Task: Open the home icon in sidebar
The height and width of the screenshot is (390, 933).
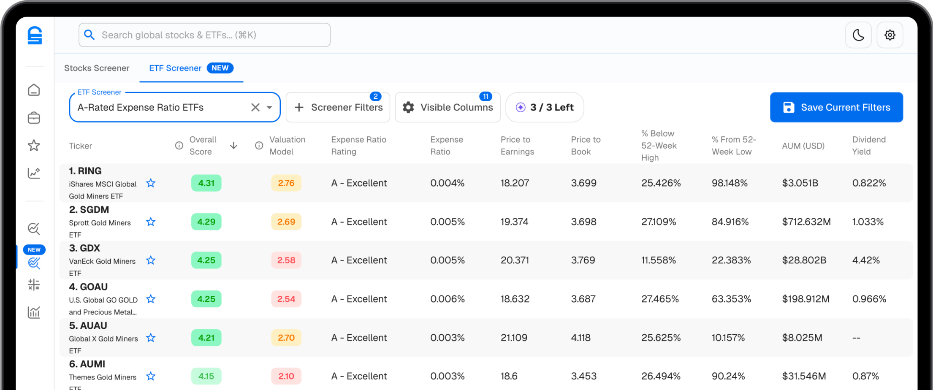Action: tap(34, 90)
